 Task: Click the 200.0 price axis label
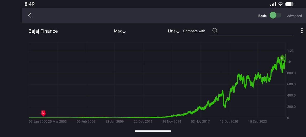click(x=291, y=107)
